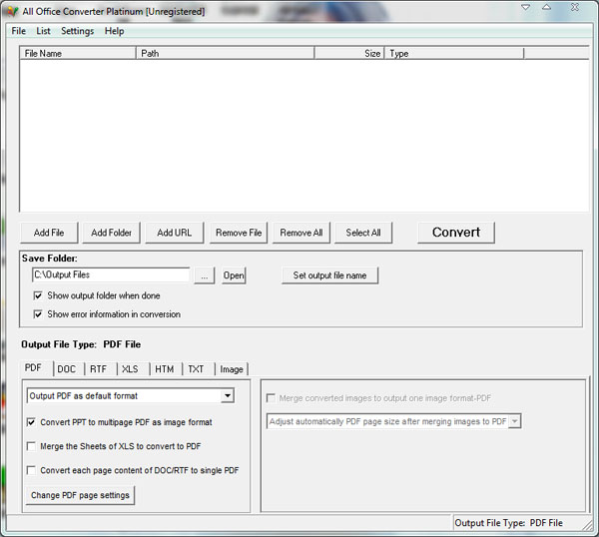Click the Output File Type status bar text
Viewport: 599px width, 537px height.
[508, 523]
